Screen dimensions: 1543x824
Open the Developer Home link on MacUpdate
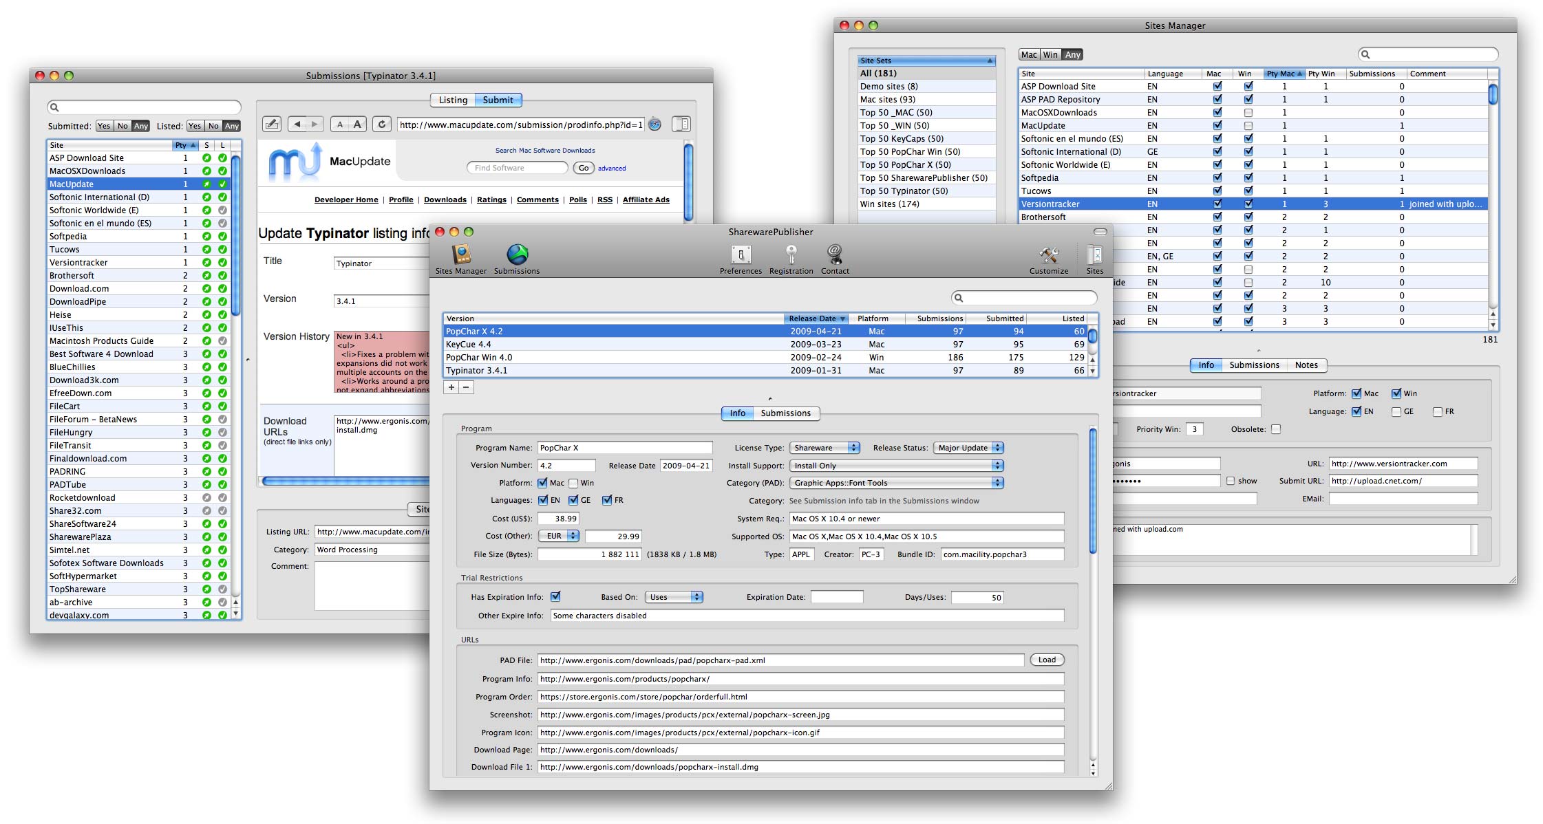346,199
